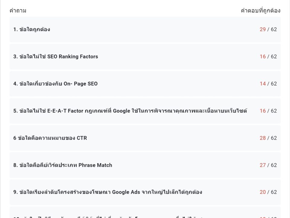Click the คำถาม column header
290x218 pixels.
click(18, 11)
